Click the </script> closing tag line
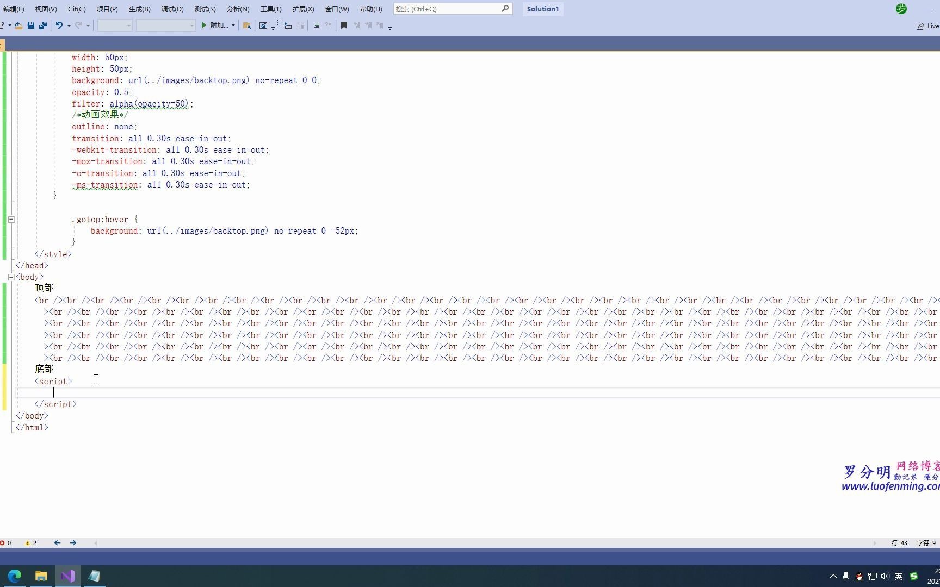940x587 pixels. tap(55, 404)
